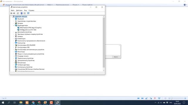Open the Windows Start menu

[x=3, y=102]
